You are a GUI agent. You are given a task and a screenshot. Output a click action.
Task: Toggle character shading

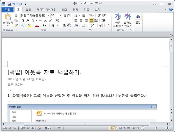pyautogui.click(x=64, y=25)
